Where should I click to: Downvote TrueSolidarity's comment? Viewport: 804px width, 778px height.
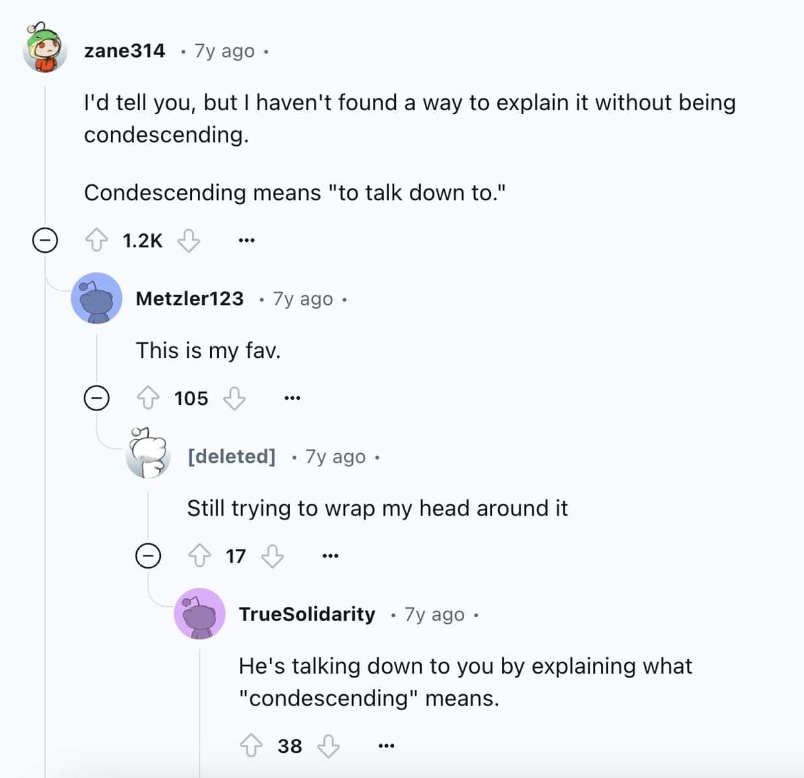pyautogui.click(x=328, y=746)
